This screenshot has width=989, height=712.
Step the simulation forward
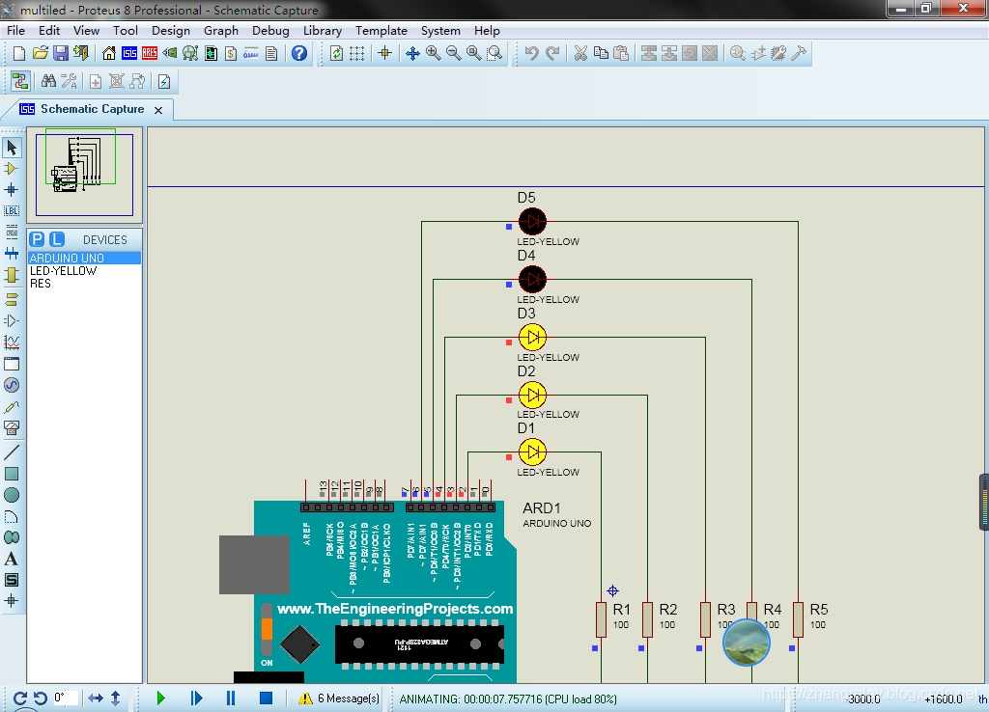tap(196, 698)
